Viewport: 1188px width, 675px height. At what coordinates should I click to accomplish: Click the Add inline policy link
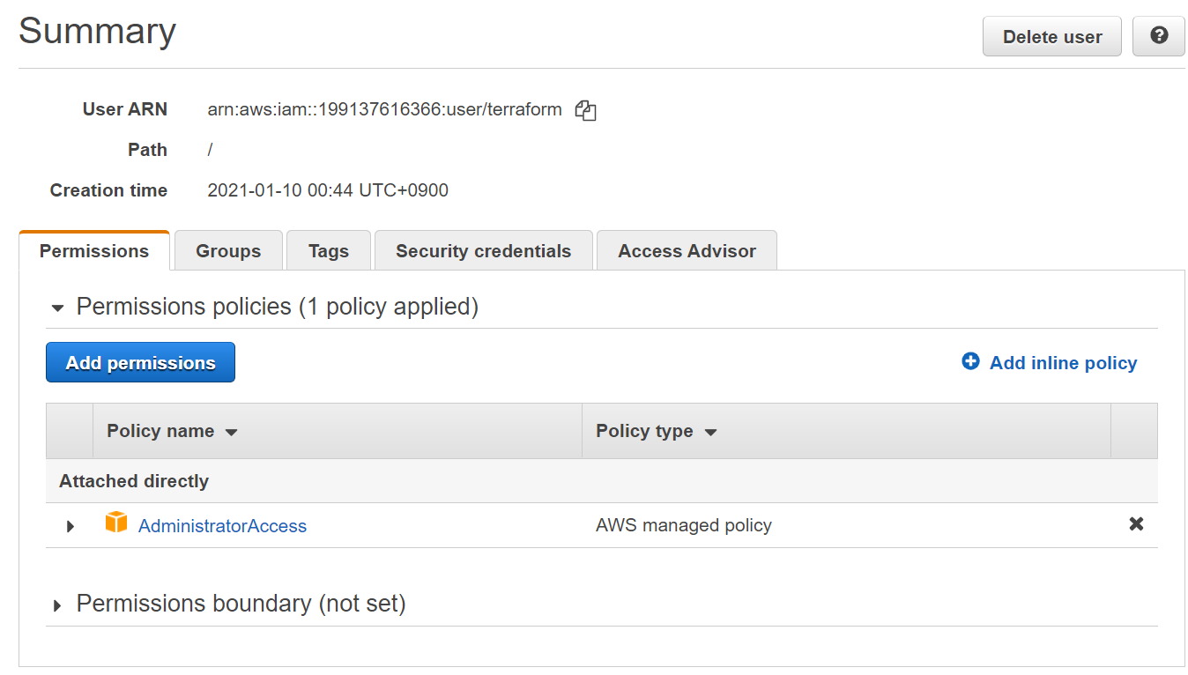point(1063,362)
